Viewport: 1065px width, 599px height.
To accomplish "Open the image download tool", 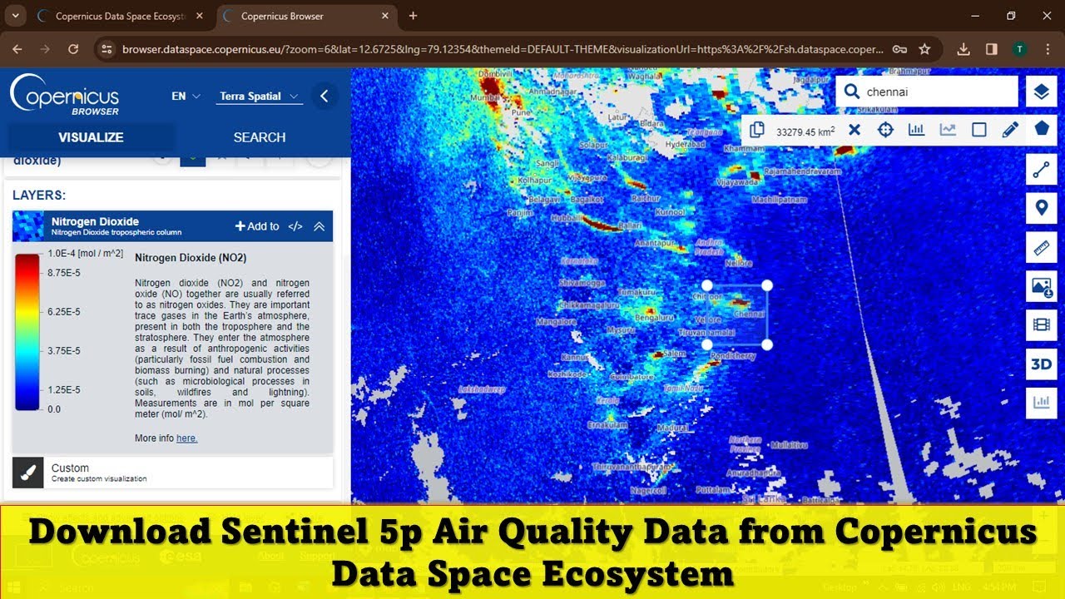I will (1042, 286).
